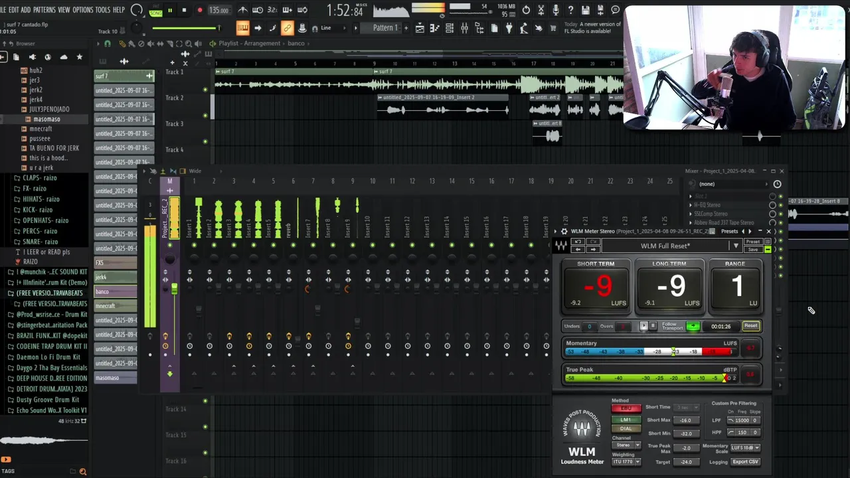Click Presets in WLM title bar
This screenshot has height=478, width=850.
click(x=729, y=232)
